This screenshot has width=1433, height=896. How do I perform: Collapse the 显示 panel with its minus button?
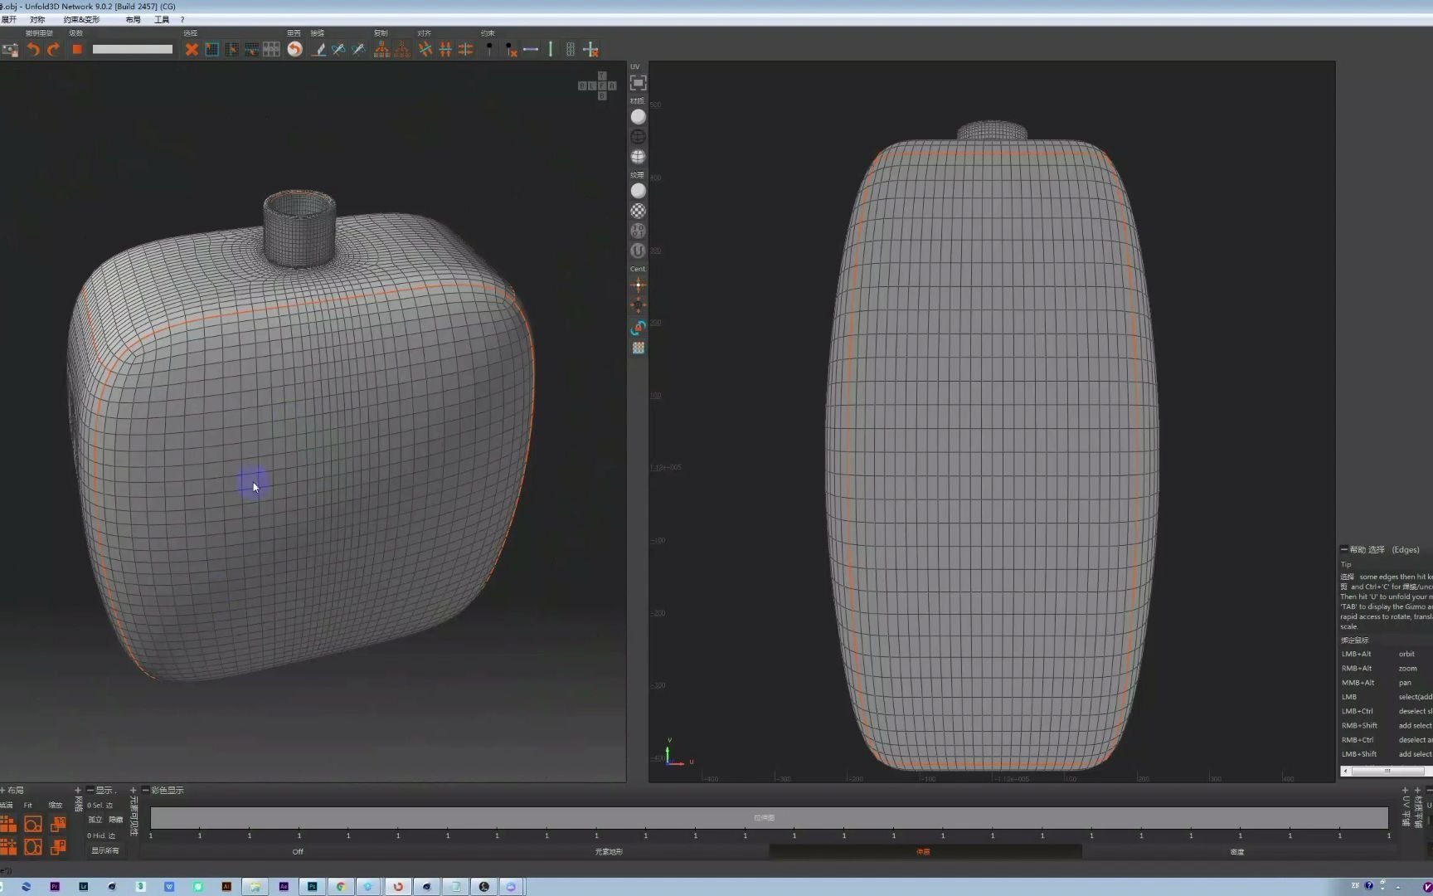(90, 790)
